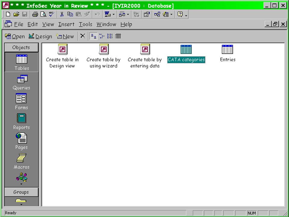Viewport: 289px width, 217px height.
Task: Click the New button in database toolbar
Action: pyautogui.click(x=65, y=36)
